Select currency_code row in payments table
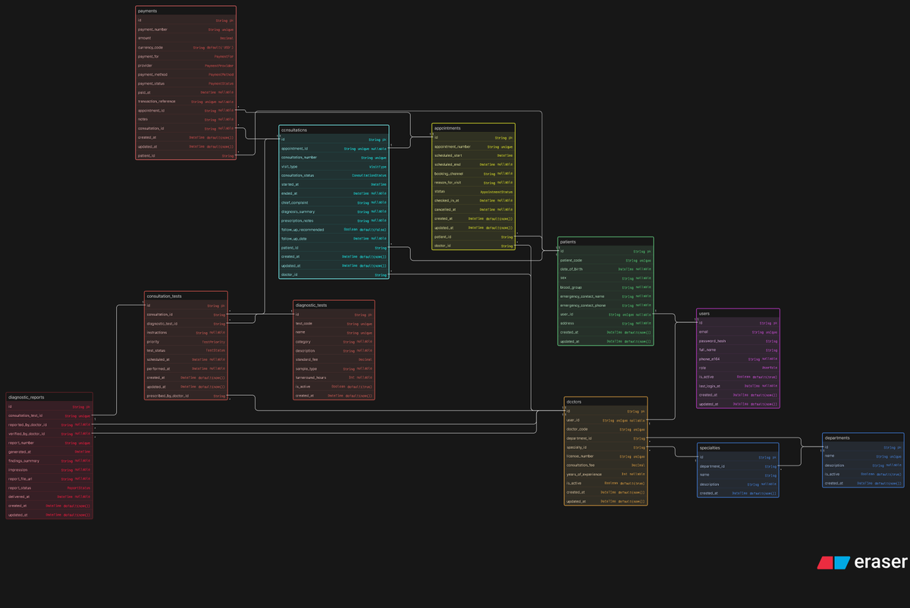Image resolution: width=910 pixels, height=608 pixels. coord(186,47)
